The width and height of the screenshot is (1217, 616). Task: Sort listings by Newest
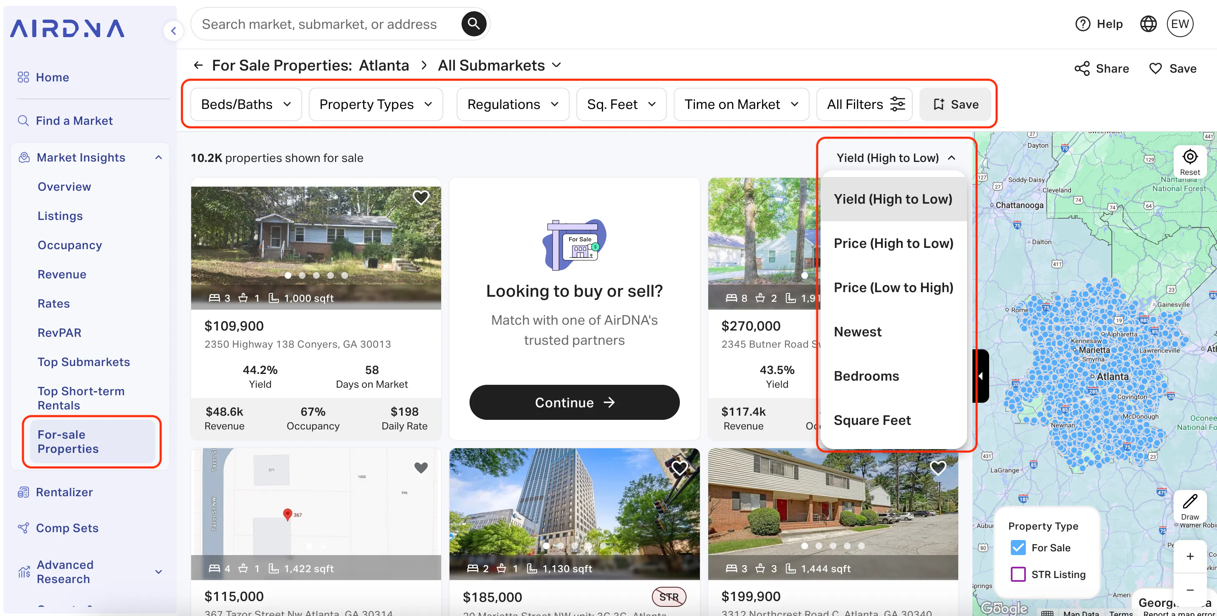coord(894,332)
